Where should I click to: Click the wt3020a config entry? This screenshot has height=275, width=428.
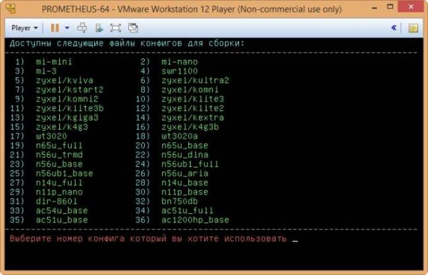pos(180,136)
